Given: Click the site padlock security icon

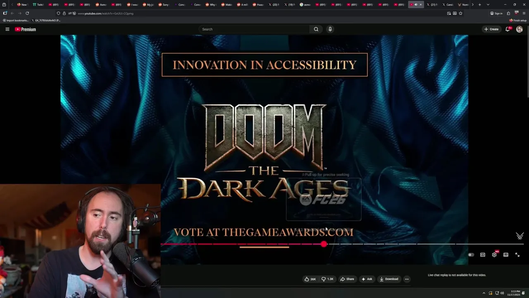Looking at the screenshot, I should point(64,13).
